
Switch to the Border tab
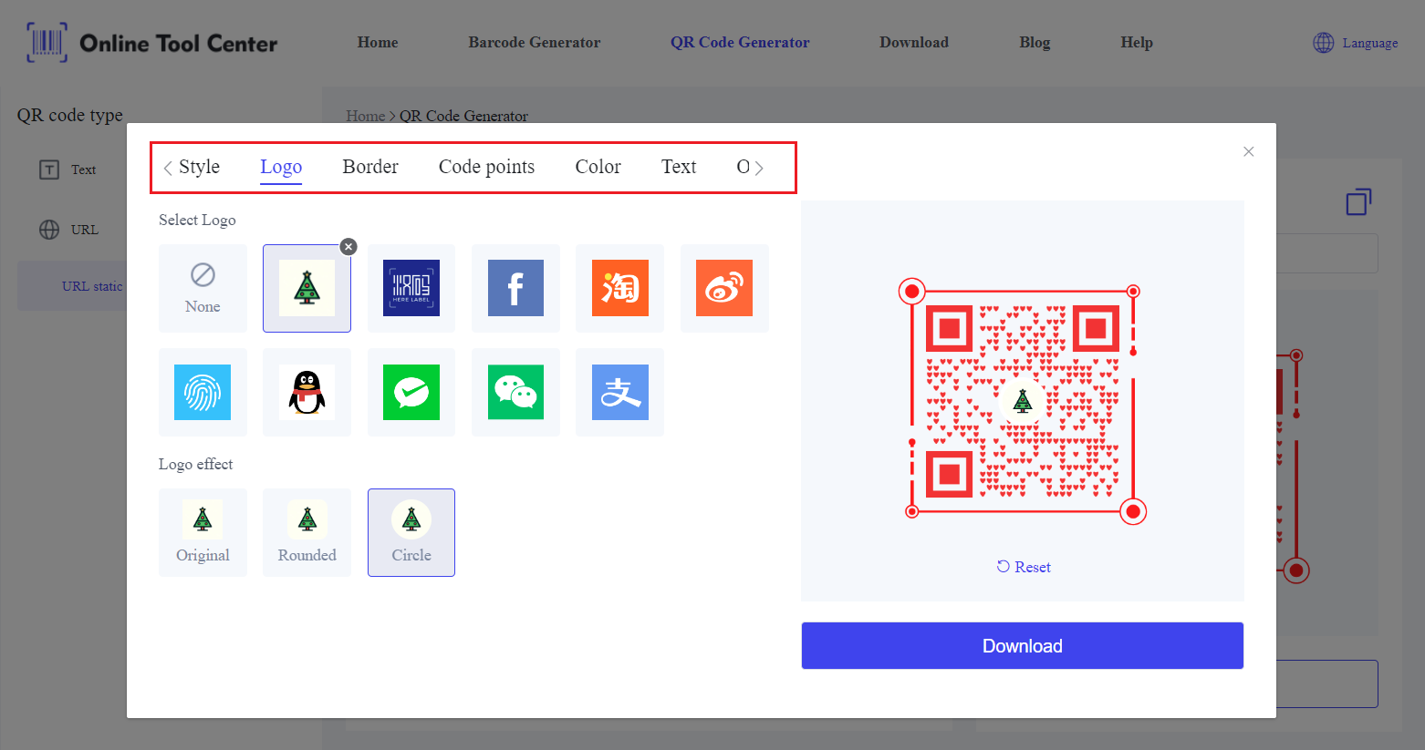point(370,167)
